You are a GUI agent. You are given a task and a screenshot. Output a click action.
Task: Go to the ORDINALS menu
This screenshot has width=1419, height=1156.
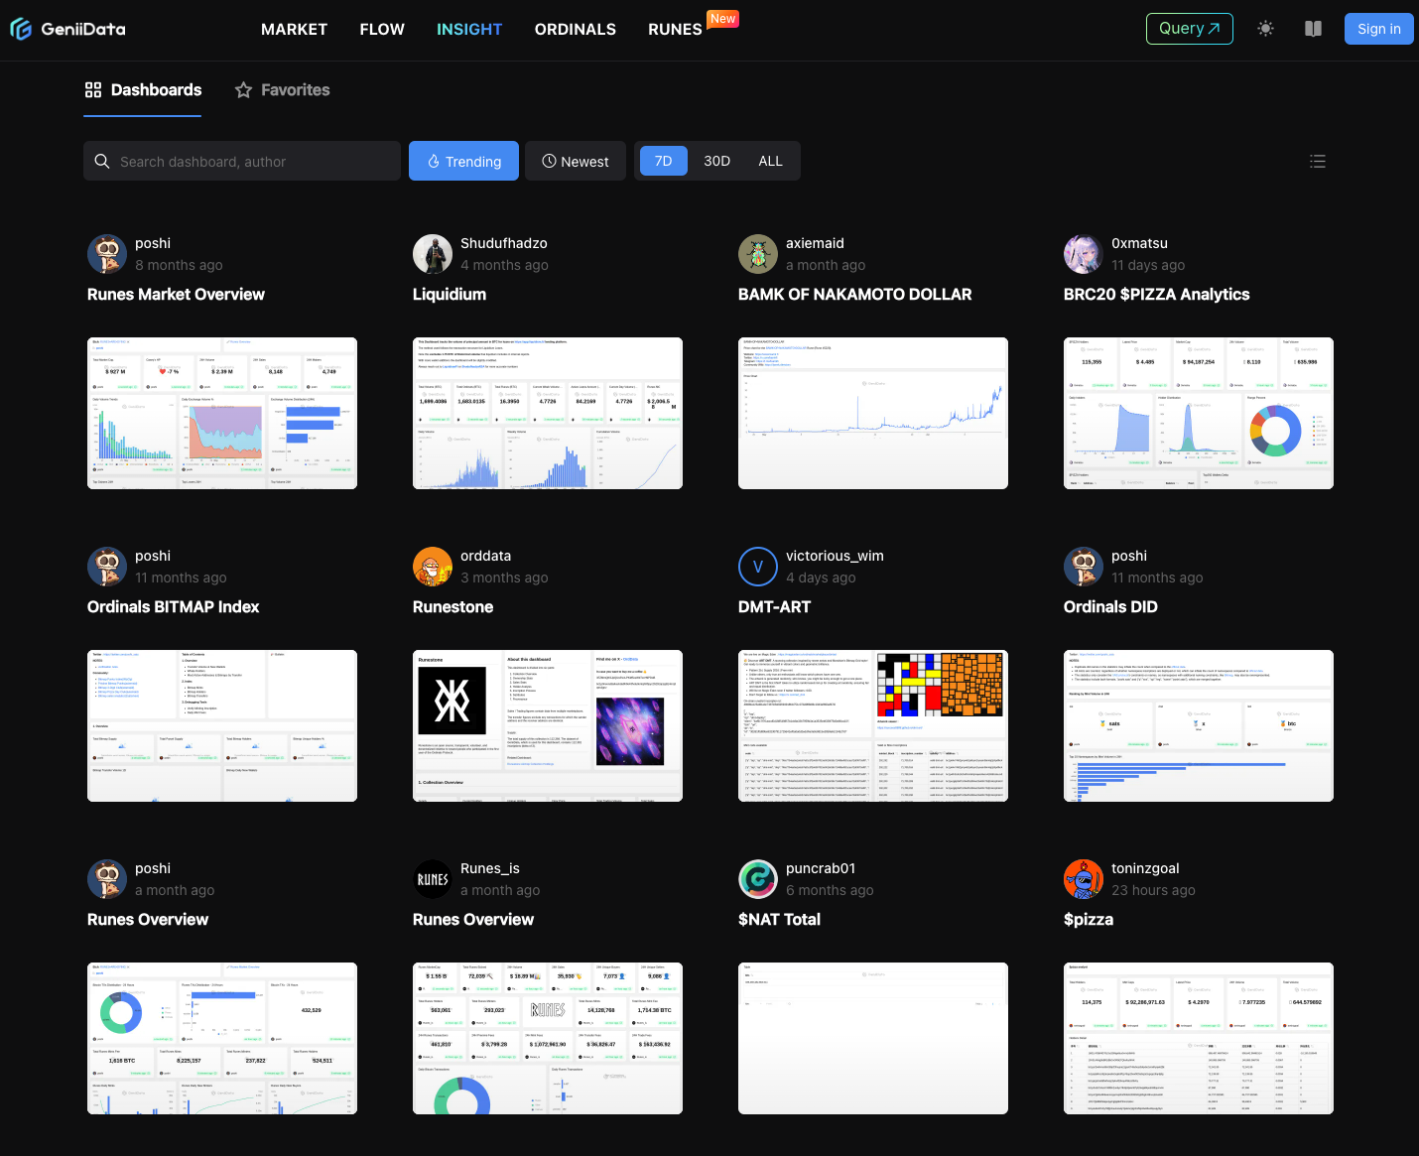(x=575, y=30)
